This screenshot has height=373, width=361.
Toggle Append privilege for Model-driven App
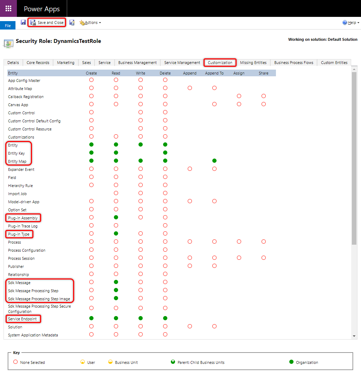tap(190, 201)
